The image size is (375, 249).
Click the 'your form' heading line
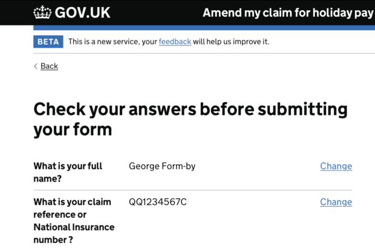click(x=73, y=130)
